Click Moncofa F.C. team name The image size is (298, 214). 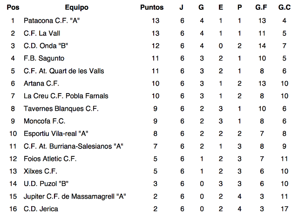point(44,121)
